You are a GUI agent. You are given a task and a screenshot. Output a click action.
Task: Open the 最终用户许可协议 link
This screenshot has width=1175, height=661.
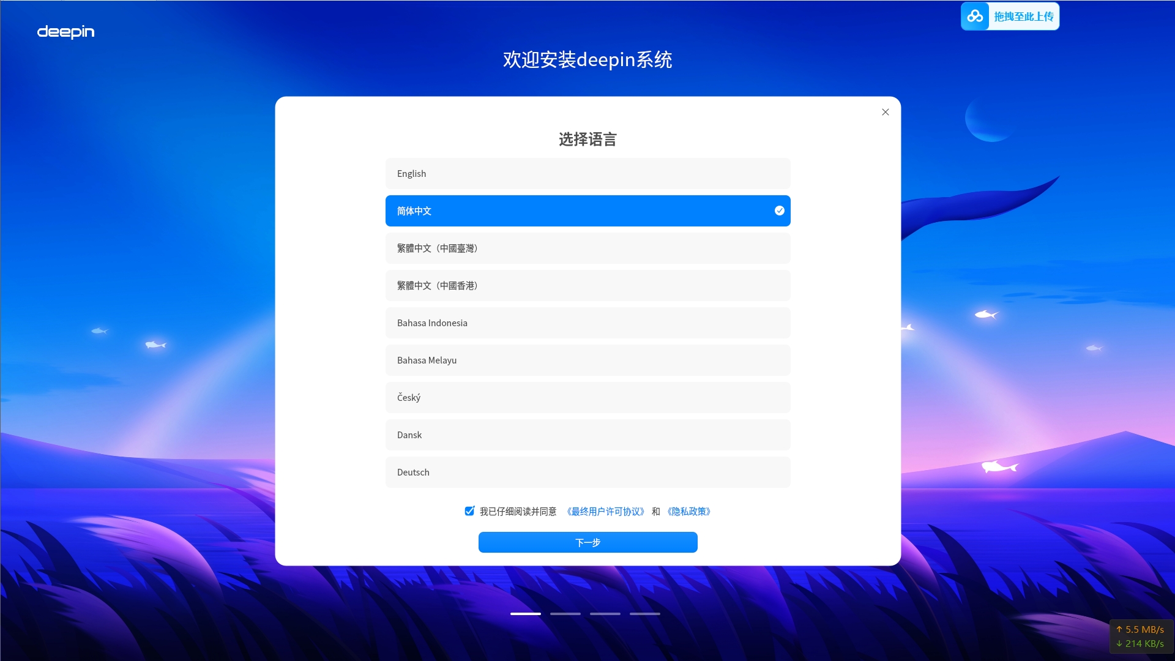(605, 512)
